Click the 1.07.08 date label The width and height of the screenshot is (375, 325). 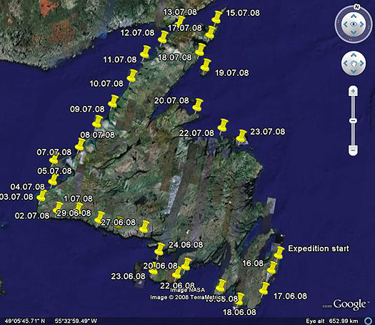coord(78,199)
